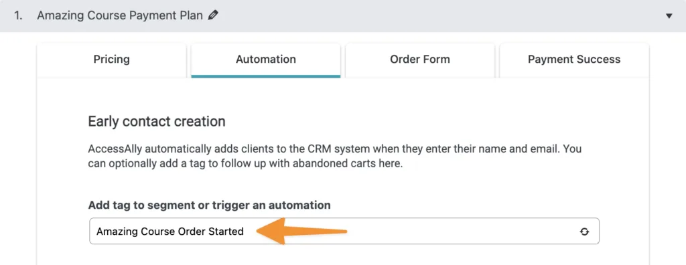Switch to the Pricing tab

(x=112, y=60)
